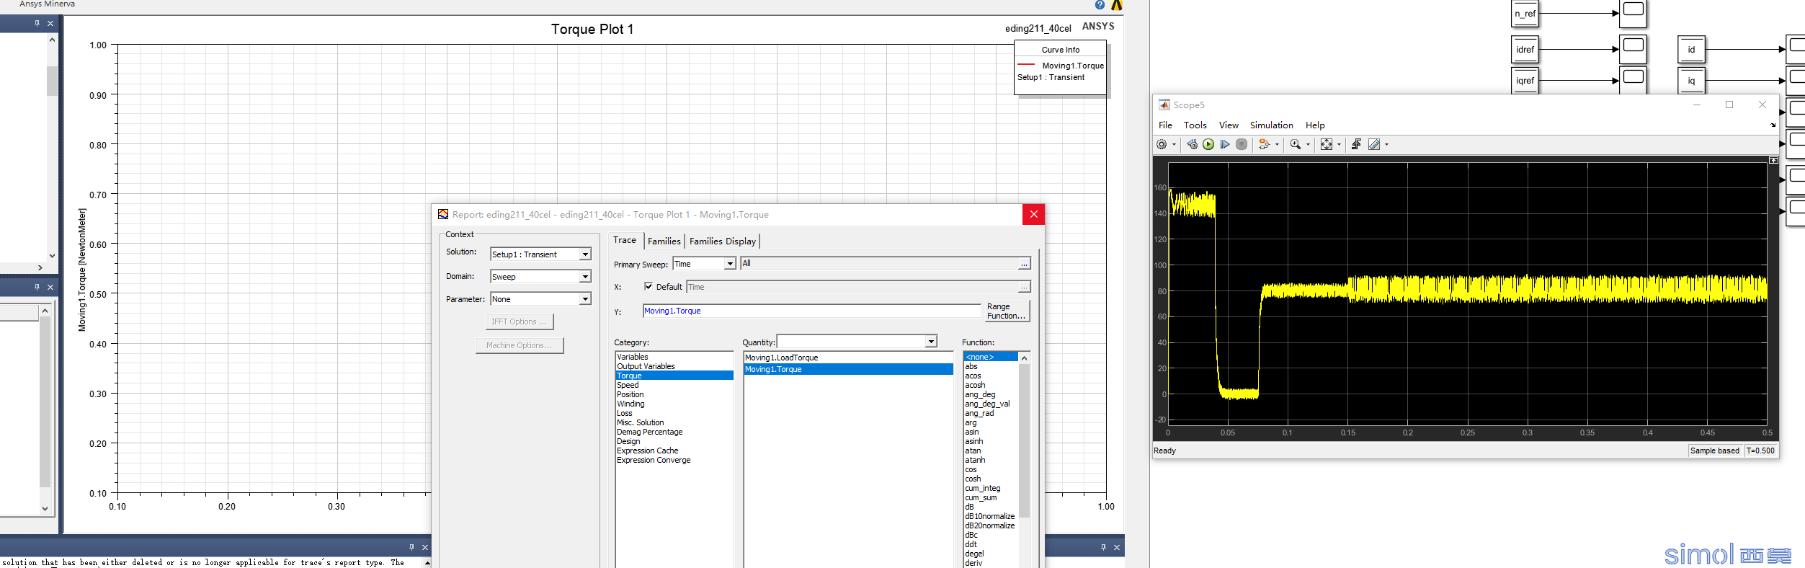Viewport: 1805px width, 568px height.
Task: Click step back icon in Scope5 toolbar
Action: (1192, 144)
